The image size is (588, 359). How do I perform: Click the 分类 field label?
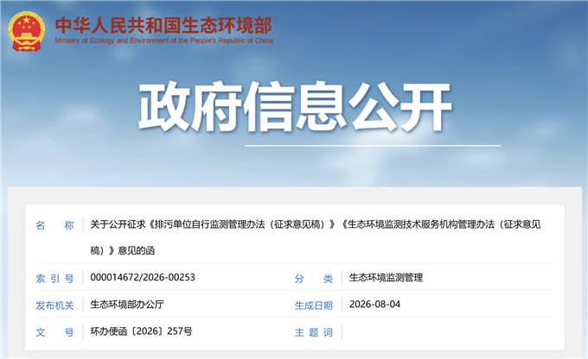(x=314, y=278)
